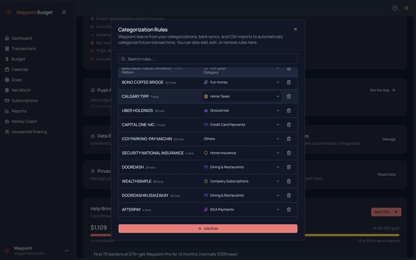Collapse sidebar with hamburger icon
416x260 pixels.
tap(64, 12)
